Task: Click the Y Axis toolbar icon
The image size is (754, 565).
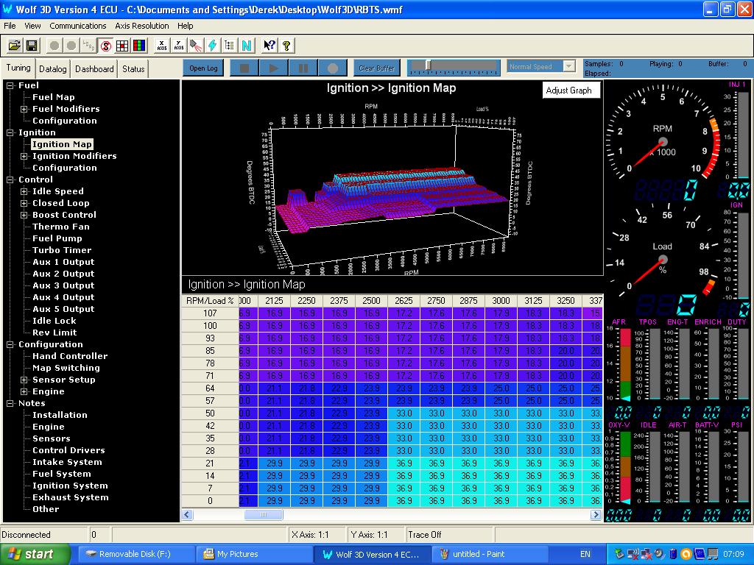Action: pos(179,46)
